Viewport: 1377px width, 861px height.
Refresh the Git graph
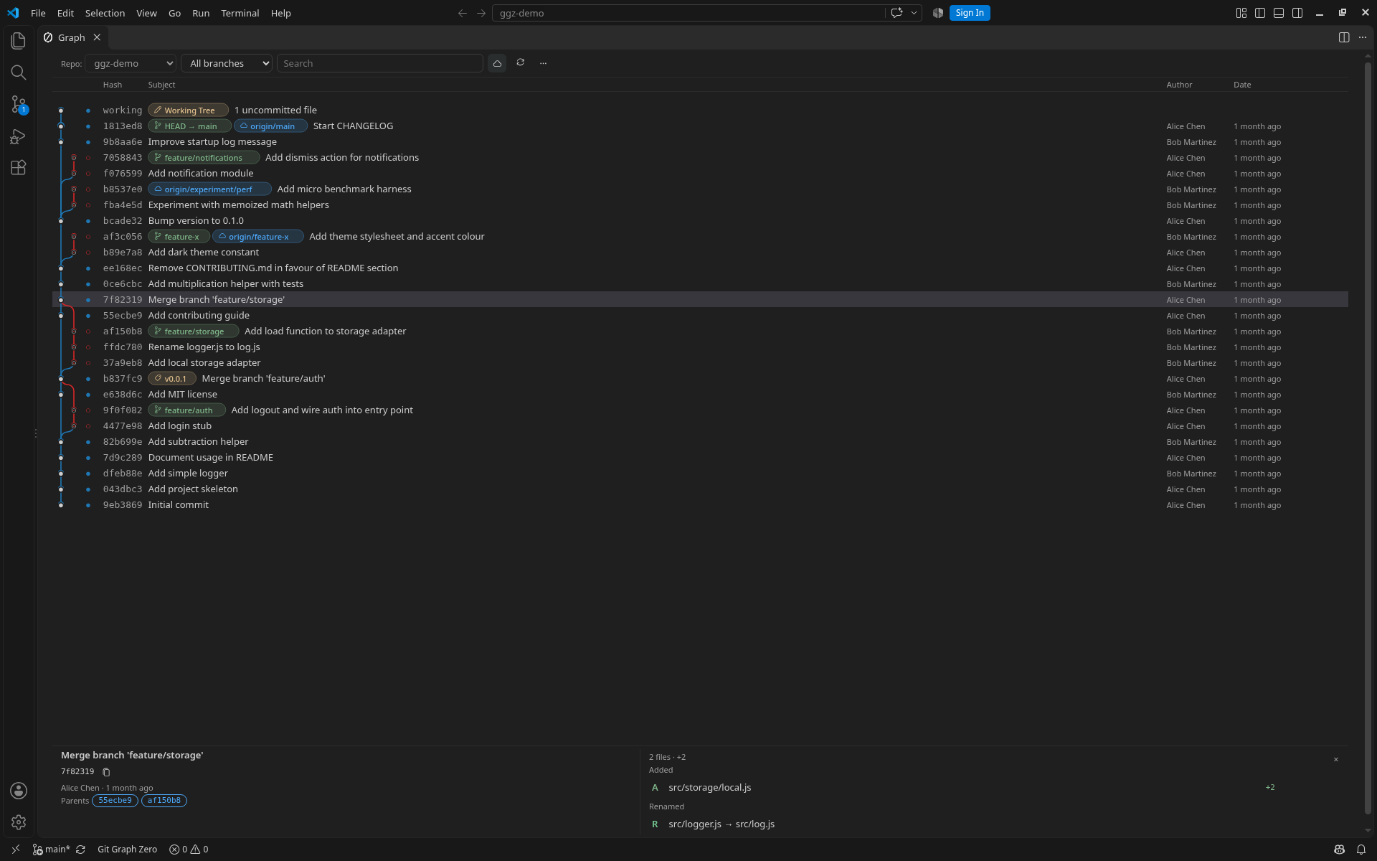click(521, 63)
